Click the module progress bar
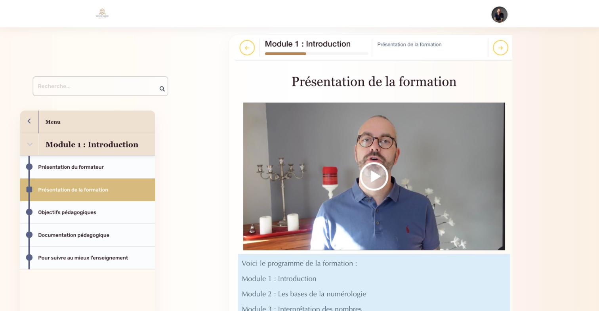The width and height of the screenshot is (599, 311). point(317,53)
